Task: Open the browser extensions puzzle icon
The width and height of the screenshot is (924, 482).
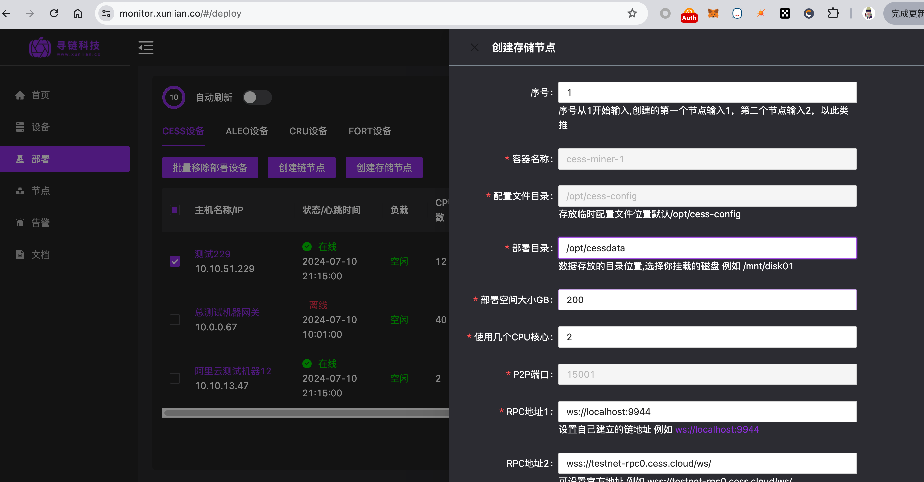Action: coord(833,14)
